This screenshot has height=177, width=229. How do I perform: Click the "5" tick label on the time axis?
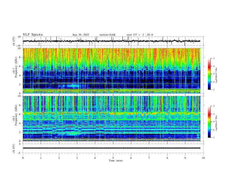[113, 158]
